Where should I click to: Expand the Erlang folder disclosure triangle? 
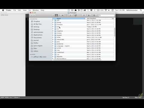[53, 22]
